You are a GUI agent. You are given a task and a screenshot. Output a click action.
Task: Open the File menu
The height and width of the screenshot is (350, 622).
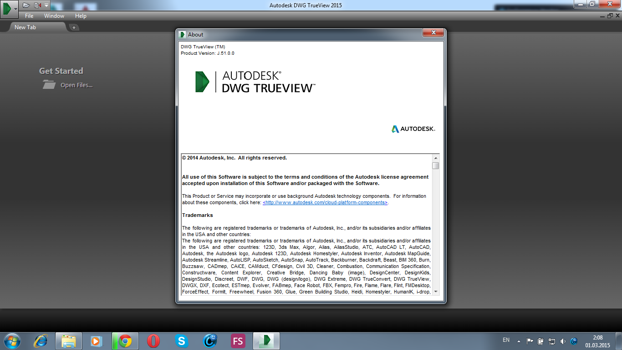point(29,16)
